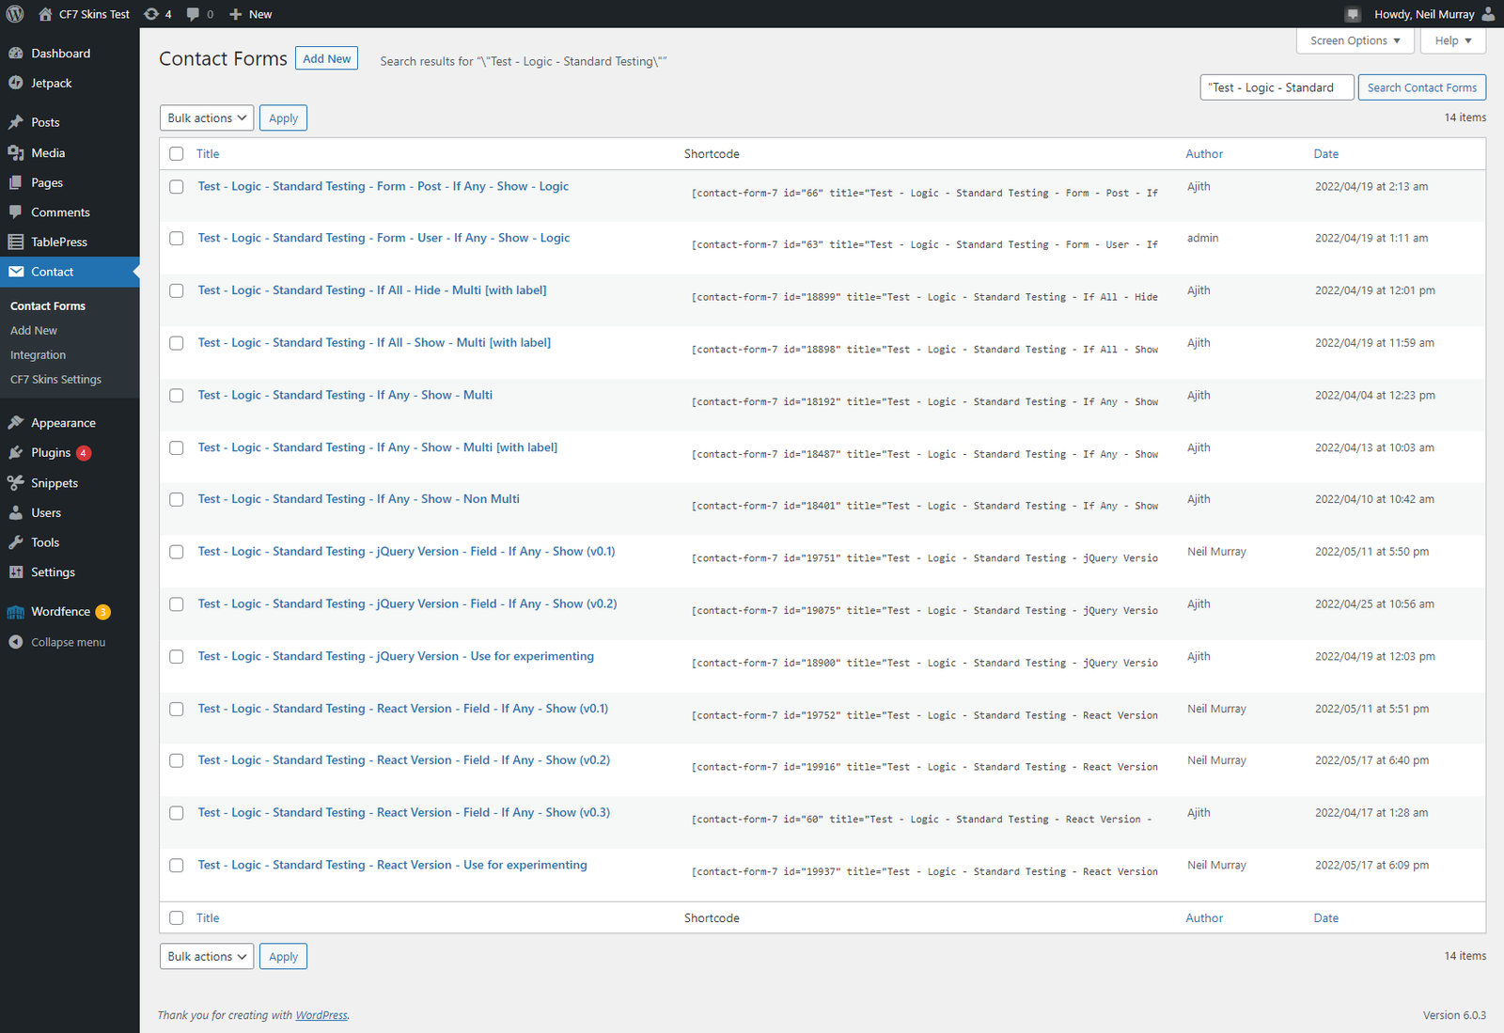The height and width of the screenshot is (1033, 1504).
Task: Click the WordPress logo icon
Action: tap(15, 14)
